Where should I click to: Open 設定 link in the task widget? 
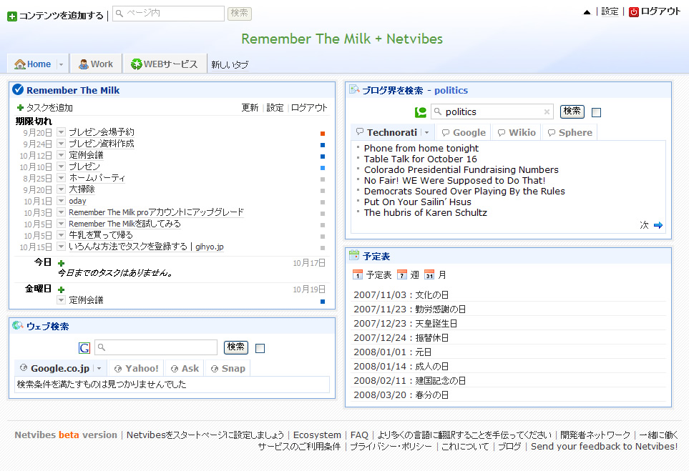pyautogui.click(x=275, y=107)
